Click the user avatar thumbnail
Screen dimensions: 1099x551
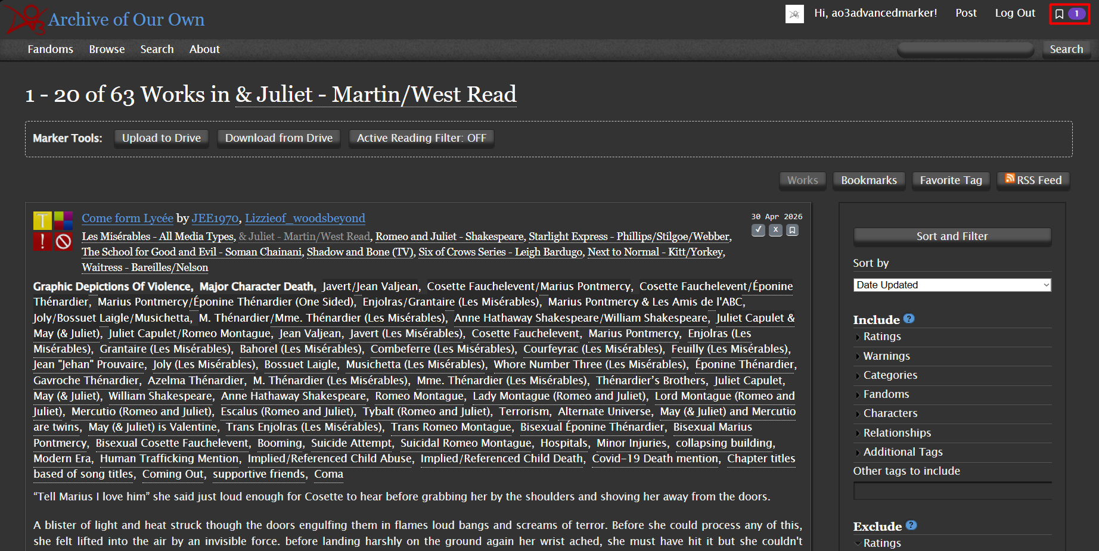coord(794,14)
